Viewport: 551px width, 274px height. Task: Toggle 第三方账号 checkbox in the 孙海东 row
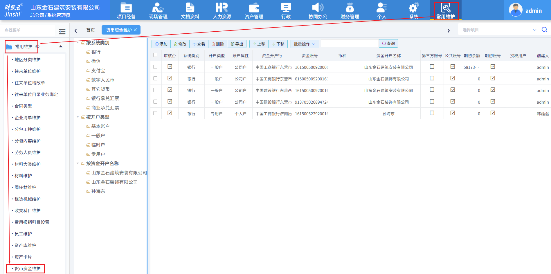point(432,113)
